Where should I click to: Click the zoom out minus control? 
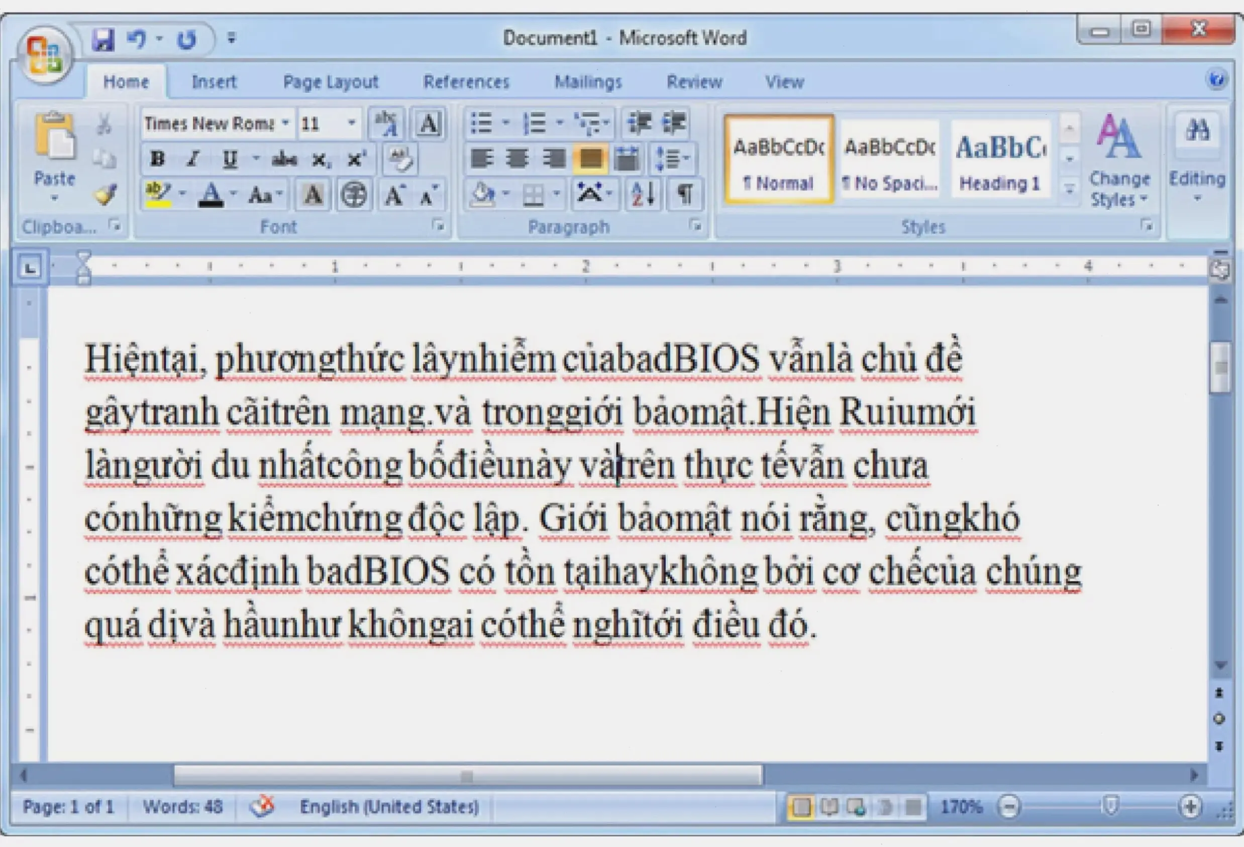[x=1010, y=807]
